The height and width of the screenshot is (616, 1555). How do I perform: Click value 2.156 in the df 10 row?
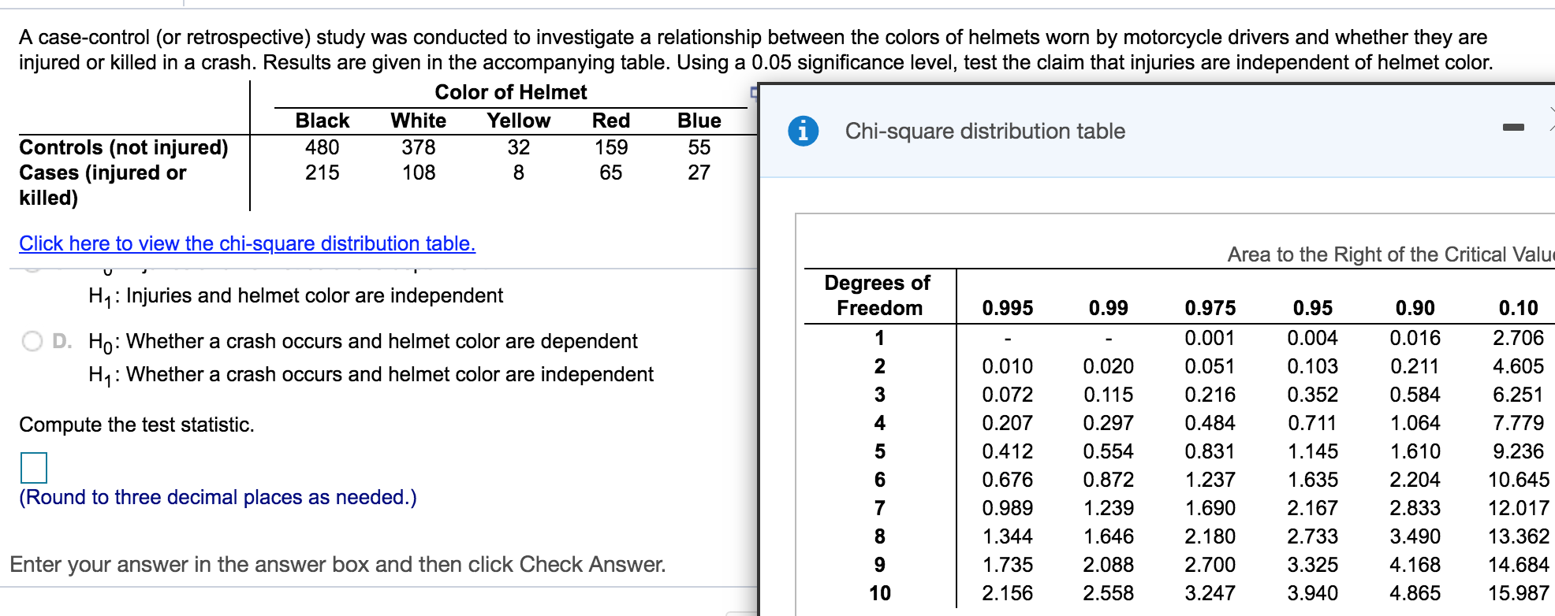(1007, 593)
